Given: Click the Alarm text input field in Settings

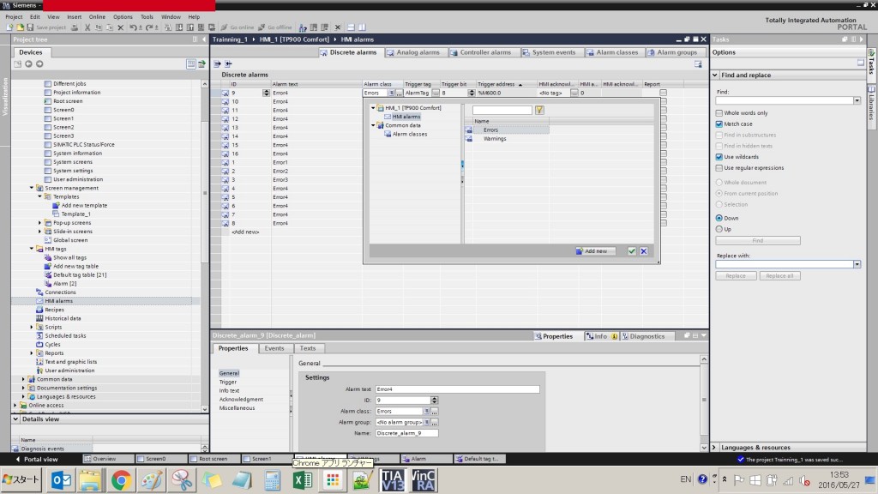Looking at the screenshot, I should point(457,389).
